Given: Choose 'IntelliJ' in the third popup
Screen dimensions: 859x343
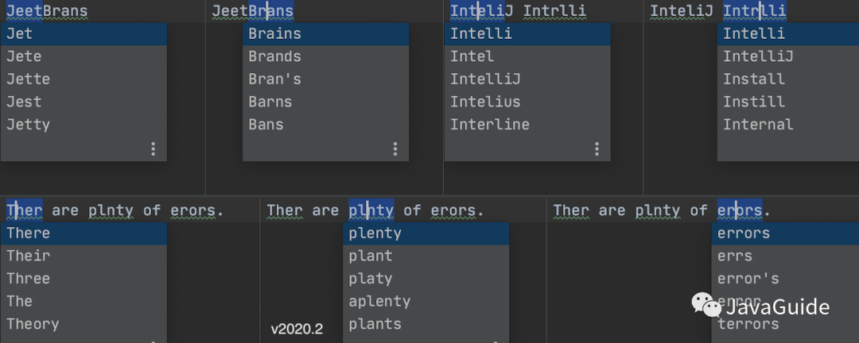Looking at the screenshot, I should (527, 79).
